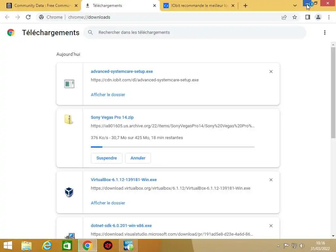The height and width of the screenshot is (252, 336).
Task: Open the Windows Start button
Action: (x=8, y=245)
